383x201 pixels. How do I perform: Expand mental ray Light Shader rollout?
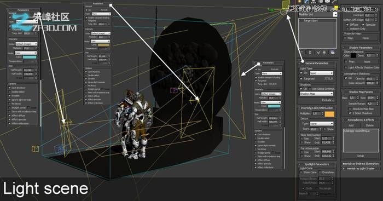coord(361,169)
